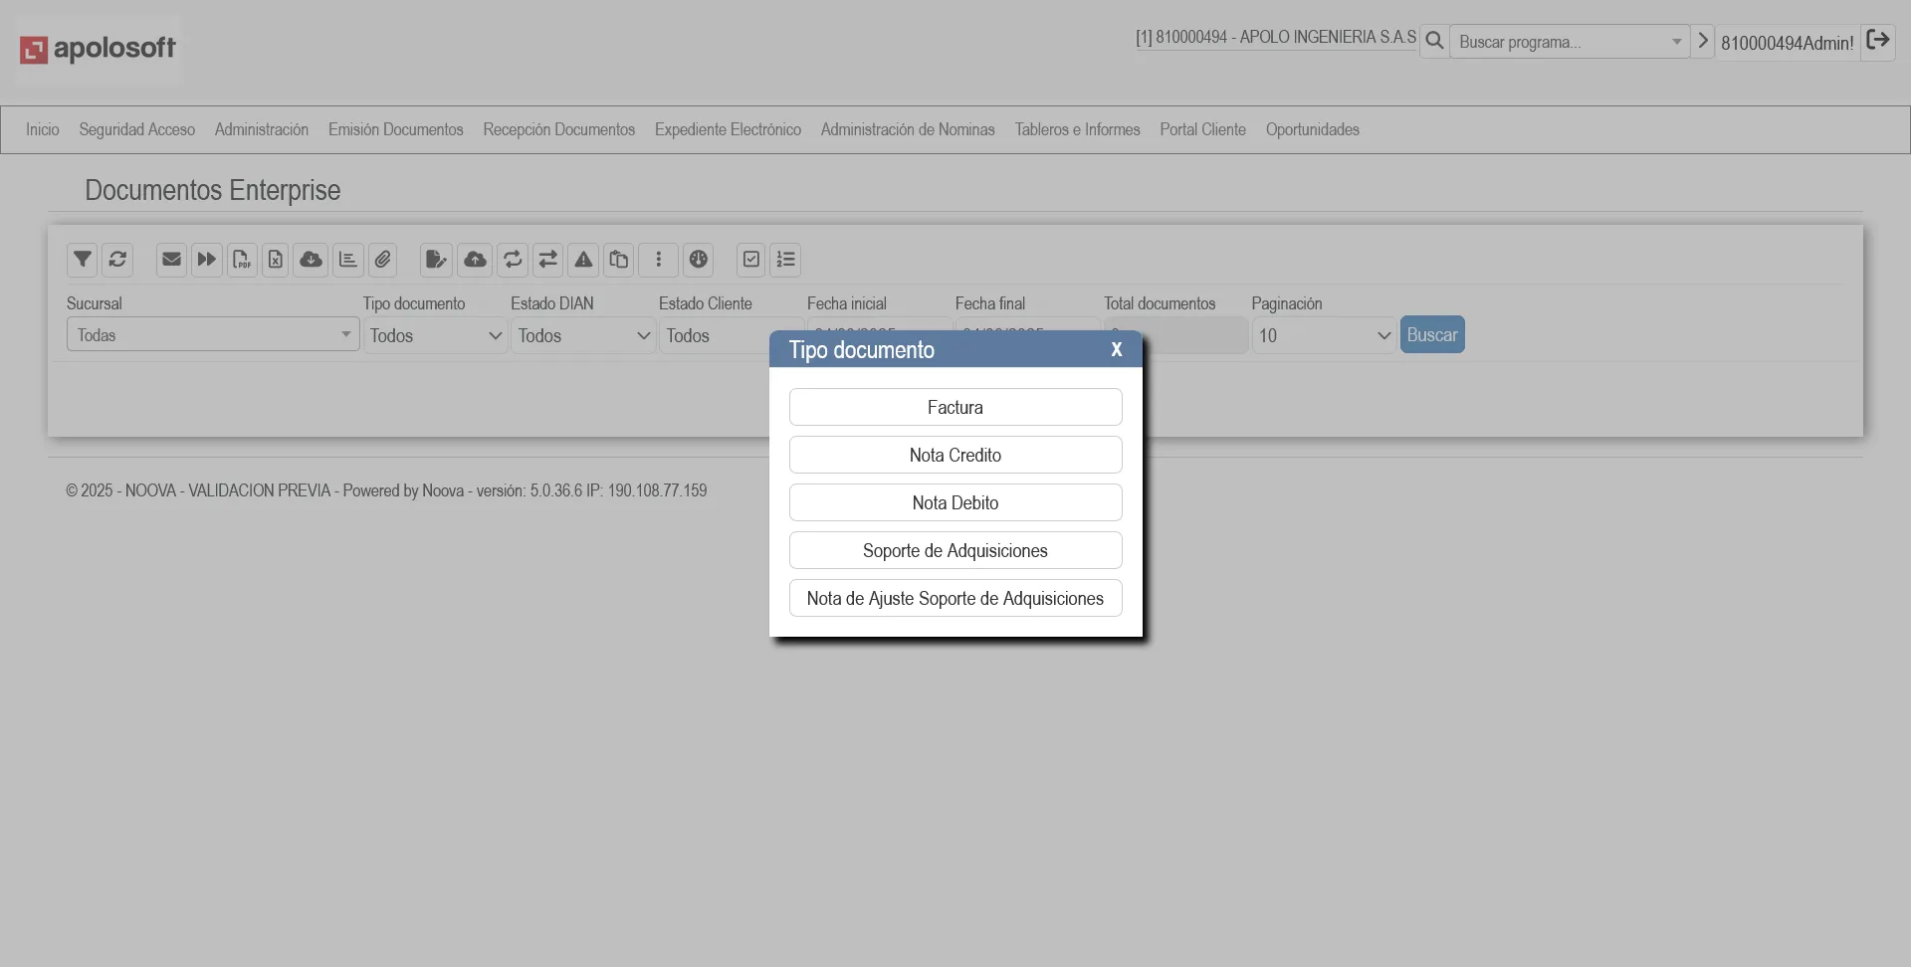This screenshot has width=1911, height=967.
Task: Open the Paginación dropdown
Action: (1323, 336)
